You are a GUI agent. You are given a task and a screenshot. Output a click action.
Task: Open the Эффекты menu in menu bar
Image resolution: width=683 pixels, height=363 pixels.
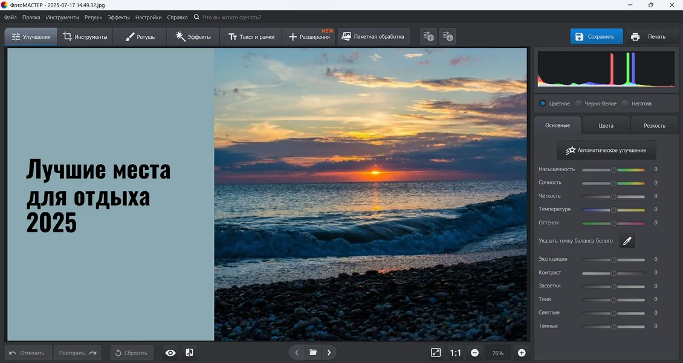[118, 18]
